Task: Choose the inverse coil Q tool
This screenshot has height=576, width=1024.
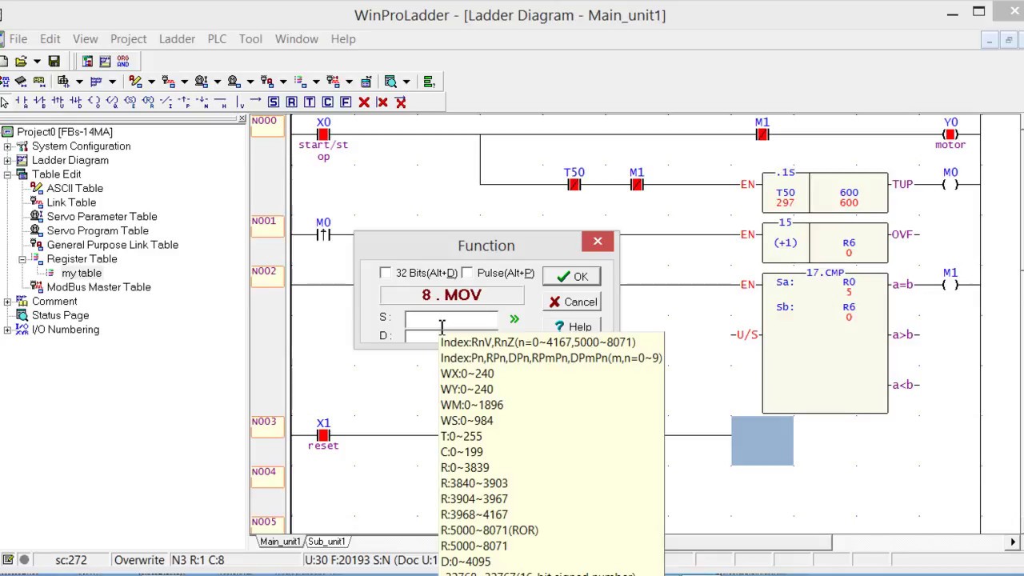Action: pos(112,102)
